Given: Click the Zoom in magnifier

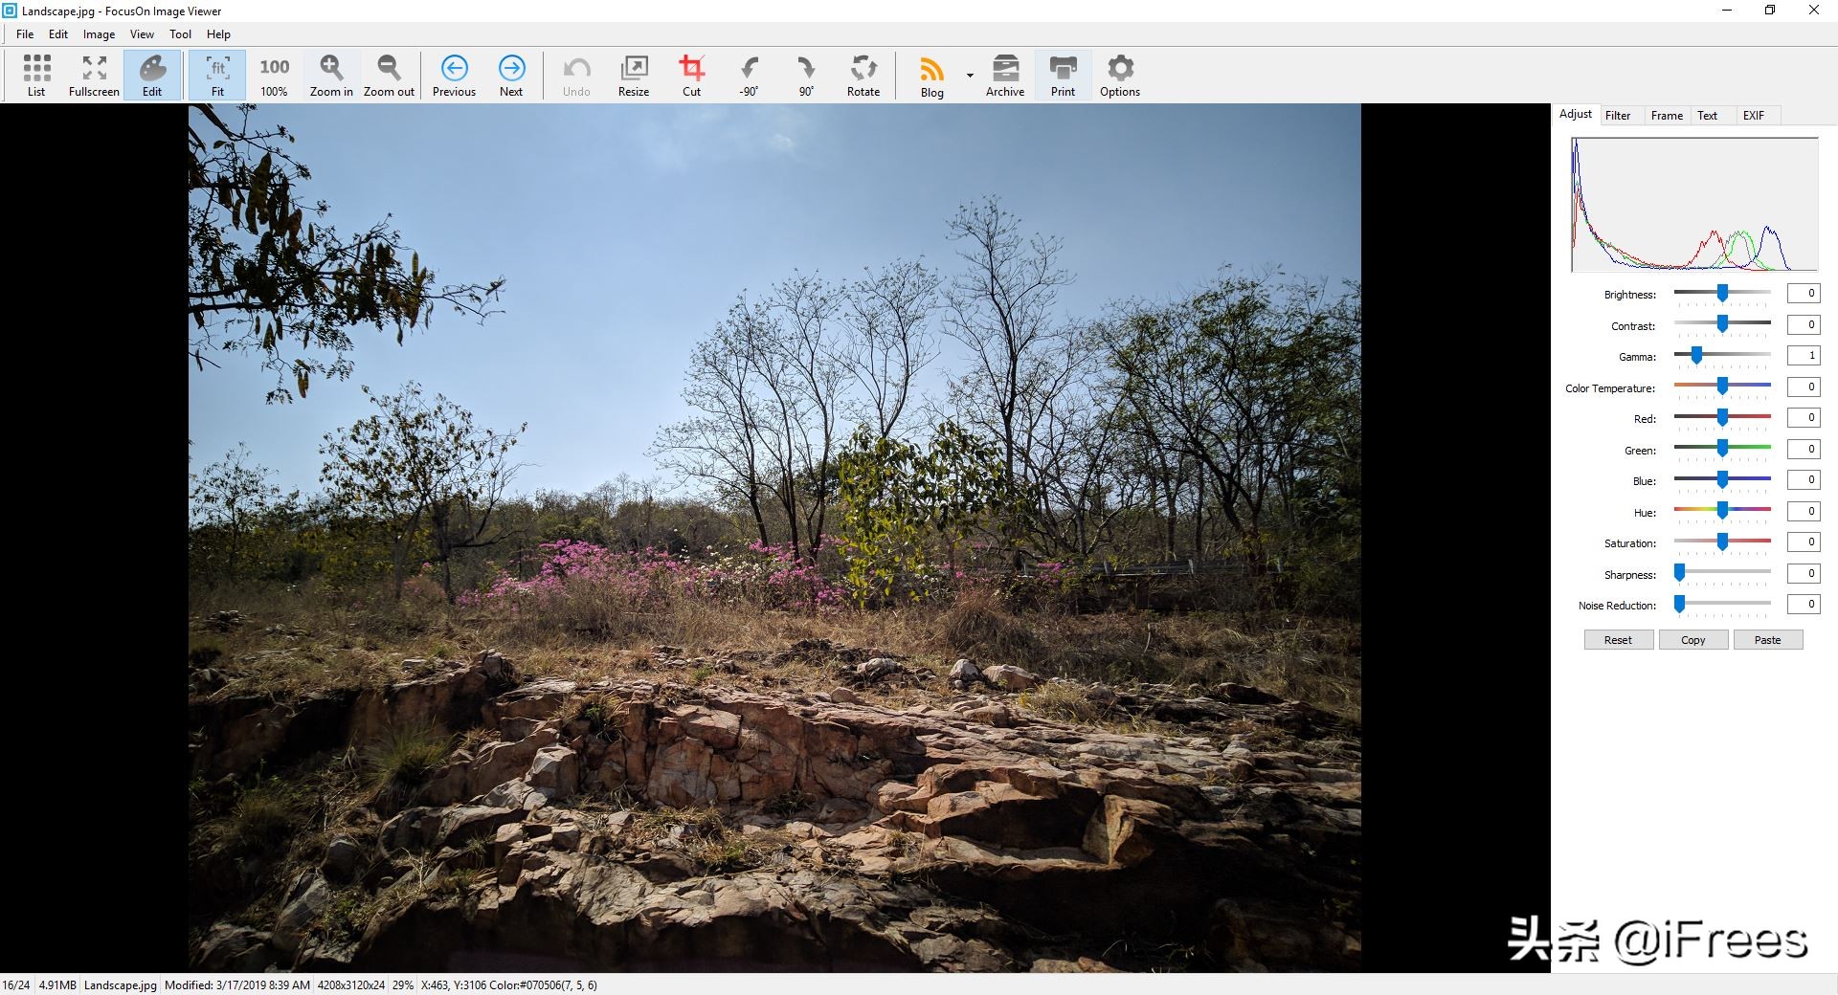Looking at the screenshot, I should [331, 75].
